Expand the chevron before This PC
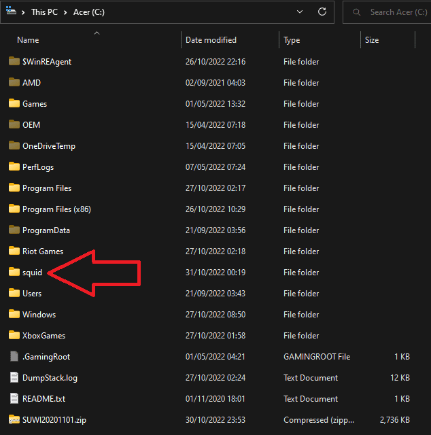The width and height of the screenshot is (431, 435). (24, 12)
